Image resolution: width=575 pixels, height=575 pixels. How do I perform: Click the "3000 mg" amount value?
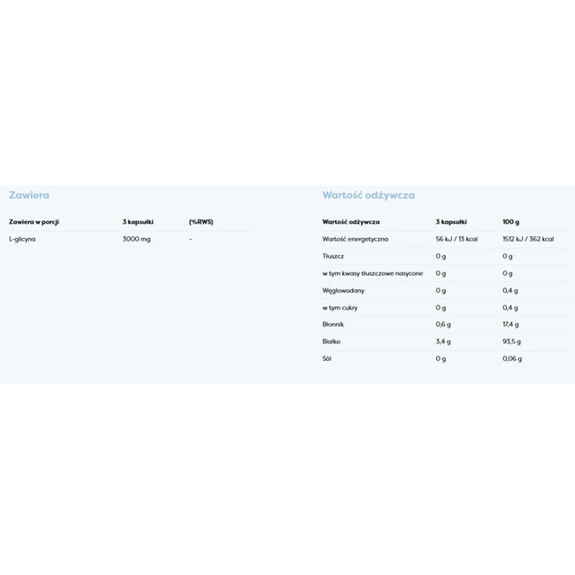coord(137,239)
